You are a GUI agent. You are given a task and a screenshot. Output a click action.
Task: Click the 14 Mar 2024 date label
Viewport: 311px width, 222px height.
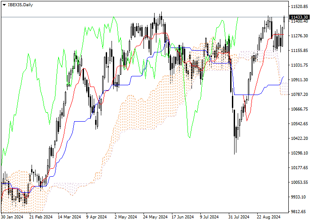point(69,217)
